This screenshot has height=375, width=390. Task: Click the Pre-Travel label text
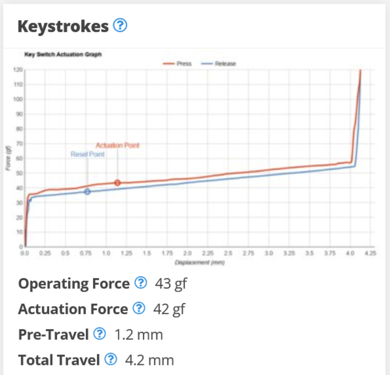53,335
